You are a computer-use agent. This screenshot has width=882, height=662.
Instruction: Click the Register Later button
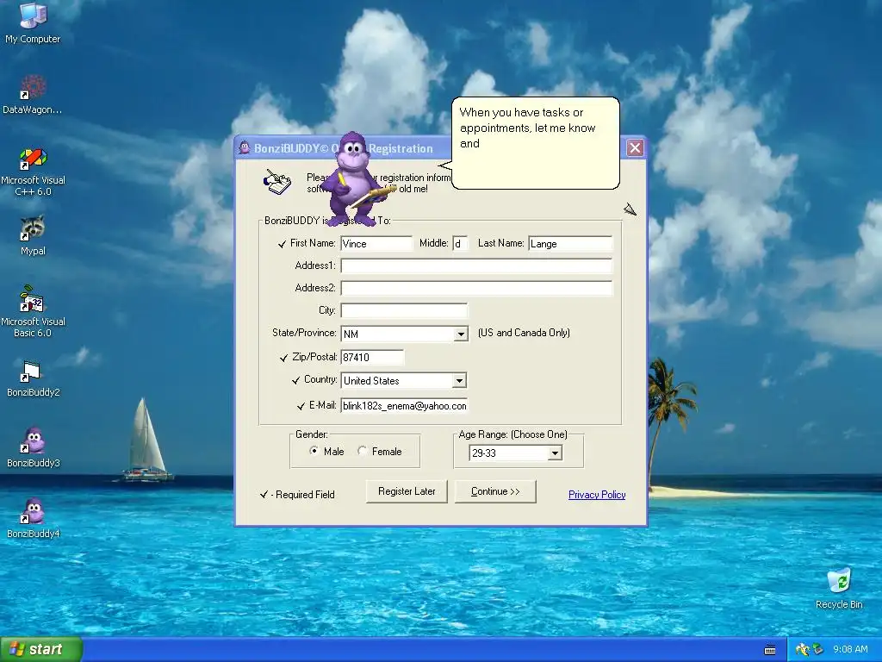[x=407, y=491]
